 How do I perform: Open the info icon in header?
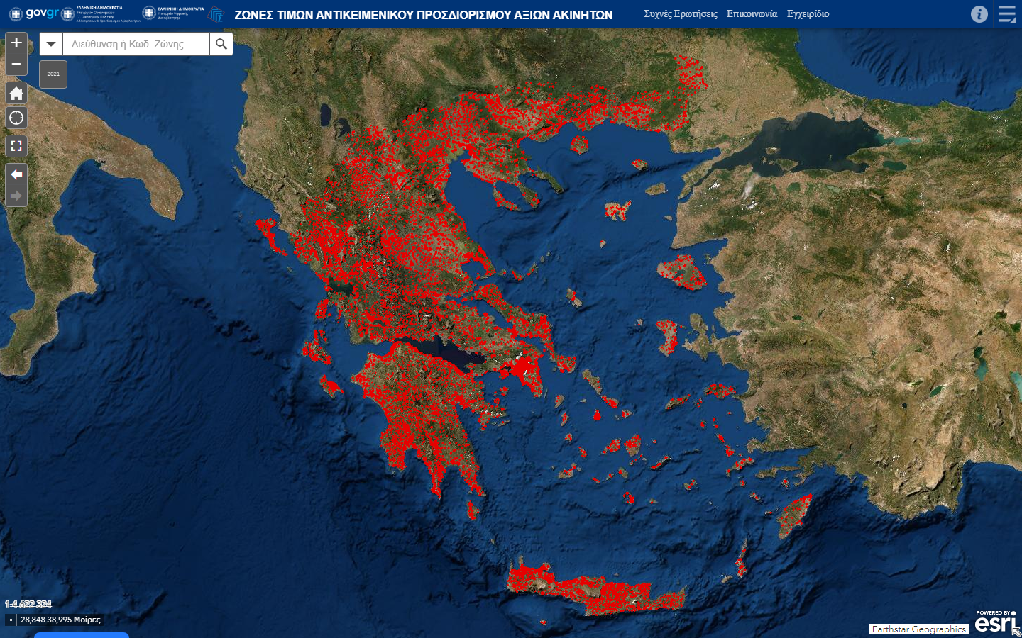point(979,14)
